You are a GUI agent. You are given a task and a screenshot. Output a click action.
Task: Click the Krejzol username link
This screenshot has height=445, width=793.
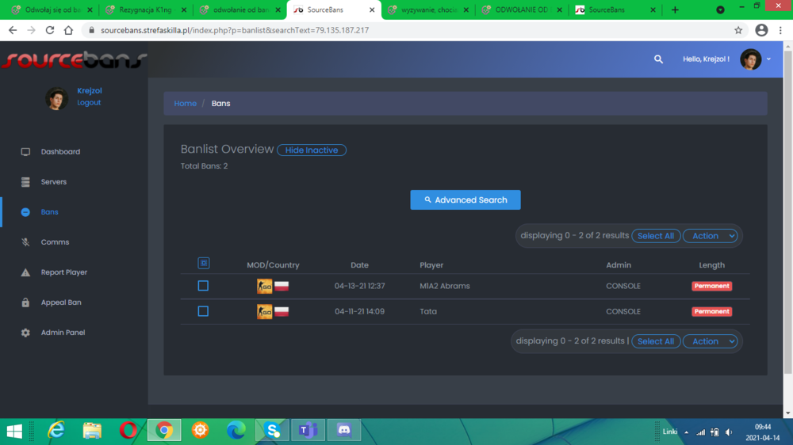click(90, 90)
